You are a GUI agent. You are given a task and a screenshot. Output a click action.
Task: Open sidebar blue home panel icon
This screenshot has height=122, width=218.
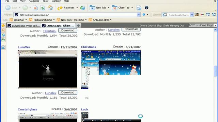coord(3,47)
